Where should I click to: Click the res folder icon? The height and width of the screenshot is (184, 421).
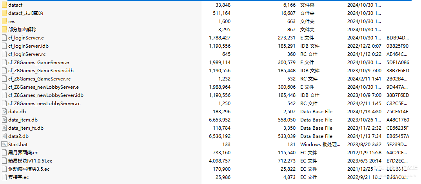pos(4,21)
